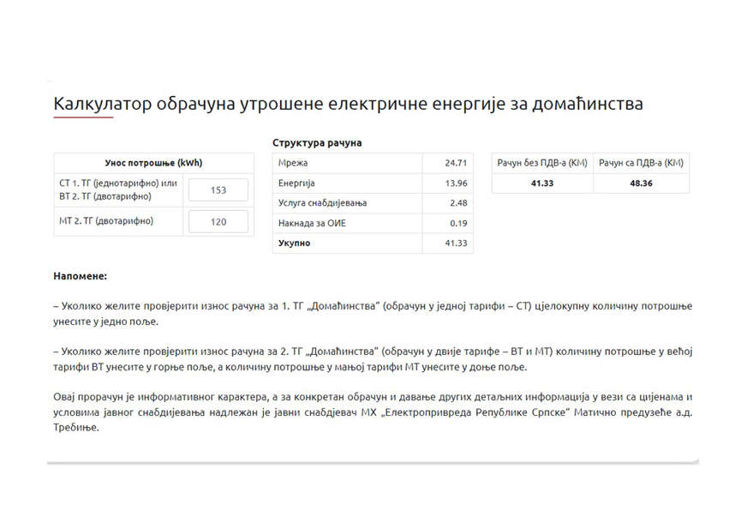Click the 'Рачун са ПДВ-а (КМ)' column header
Screen dimensions: 747x523
click(641, 163)
